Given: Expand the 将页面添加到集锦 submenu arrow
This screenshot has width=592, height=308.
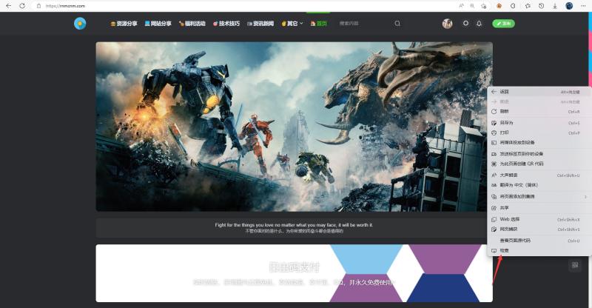Looking at the screenshot, I should pos(585,196).
